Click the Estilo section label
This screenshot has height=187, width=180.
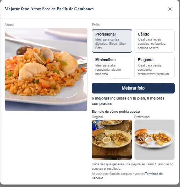pos(96,25)
